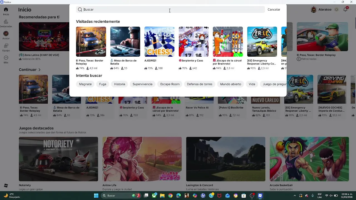Open the Notoriety featured game card

[58, 159]
